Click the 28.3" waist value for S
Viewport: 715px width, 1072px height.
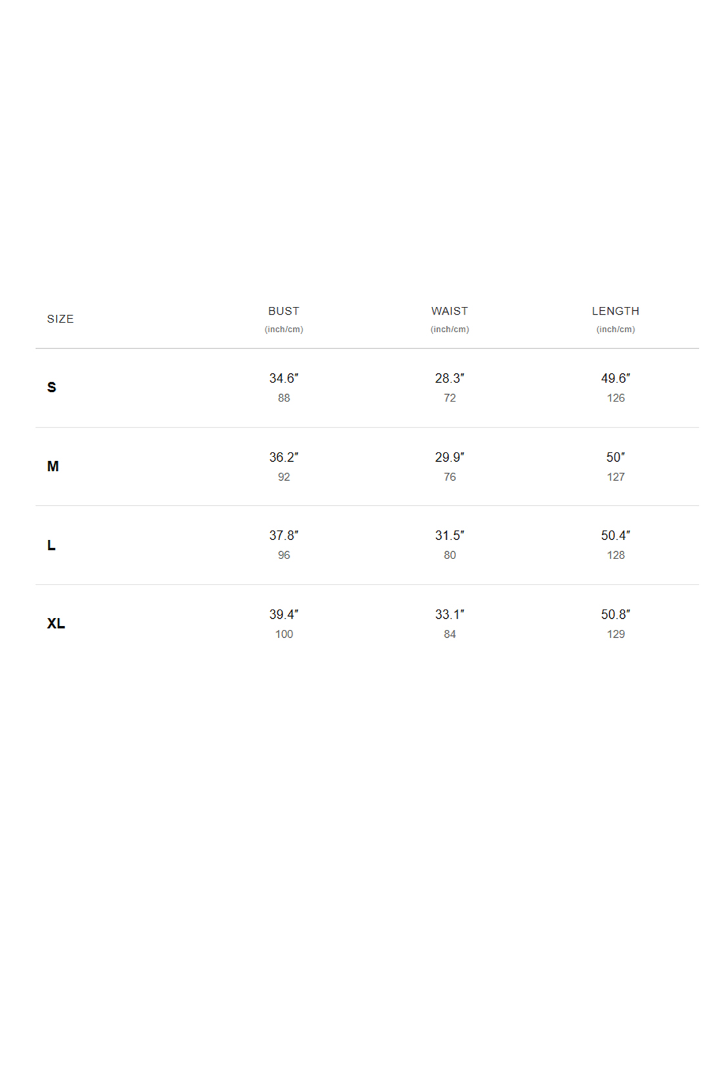tap(450, 378)
